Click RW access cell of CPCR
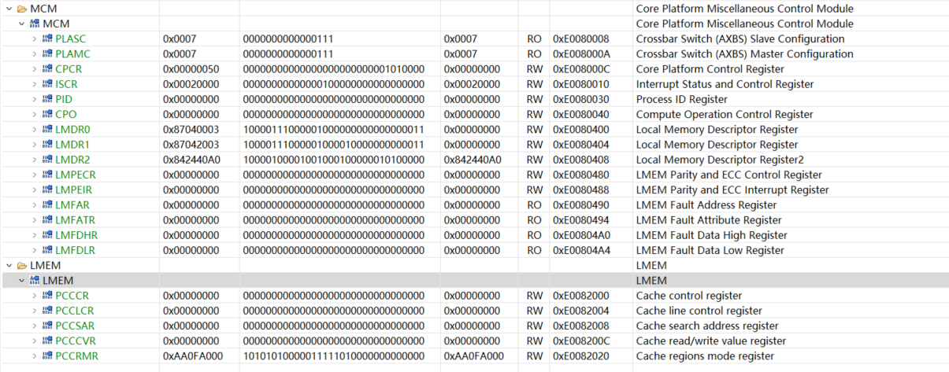949x372 pixels. 535,69
